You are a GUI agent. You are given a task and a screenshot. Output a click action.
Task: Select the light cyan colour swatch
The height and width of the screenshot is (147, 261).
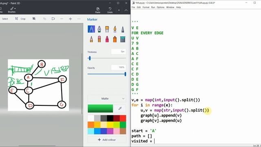pyautogui.click(x=91, y=131)
